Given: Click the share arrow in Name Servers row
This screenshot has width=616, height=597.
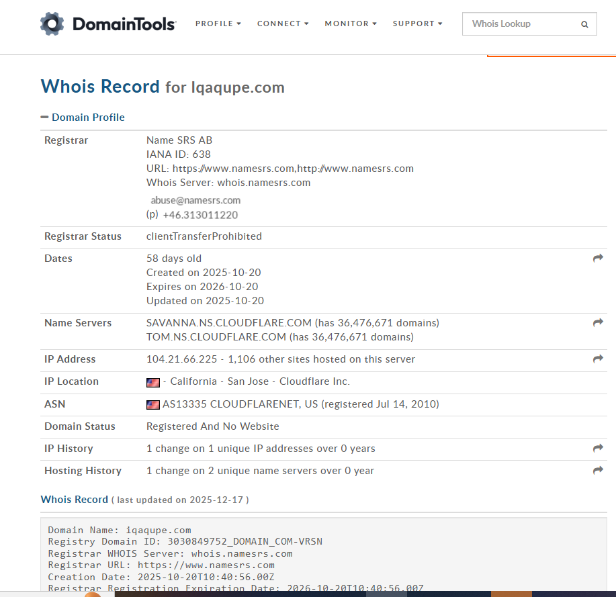Looking at the screenshot, I should tap(598, 322).
